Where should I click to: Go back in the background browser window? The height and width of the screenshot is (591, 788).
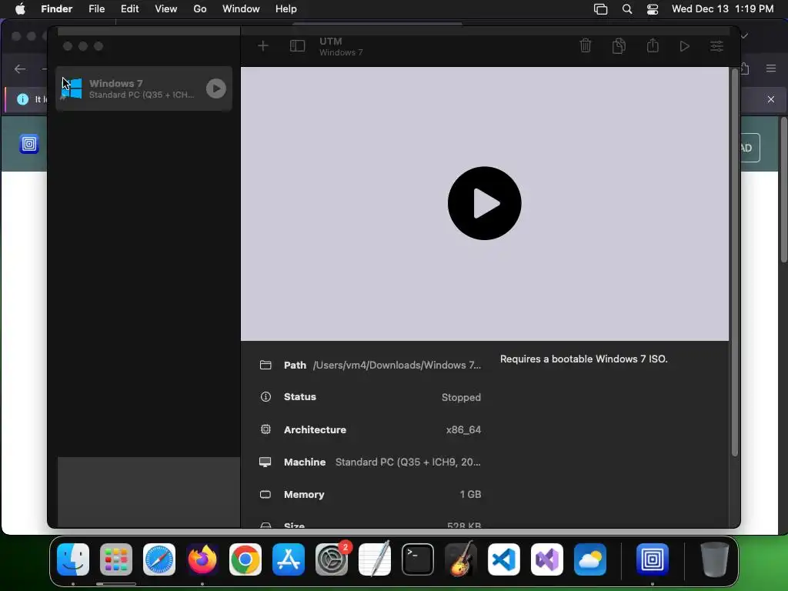tap(20, 68)
